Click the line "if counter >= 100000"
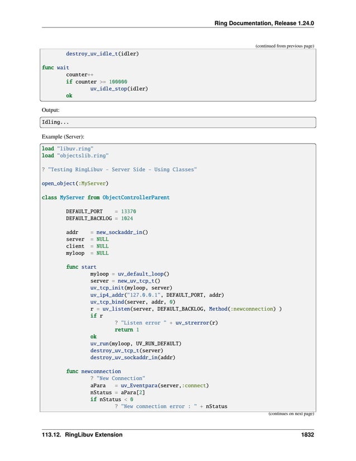 [x=97, y=82]
